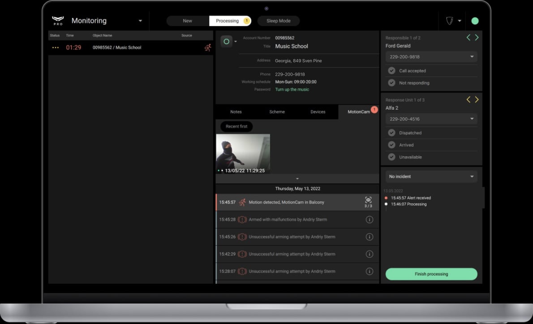Expand the Monitoring module dropdown
The image size is (533, 324).
[140, 21]
